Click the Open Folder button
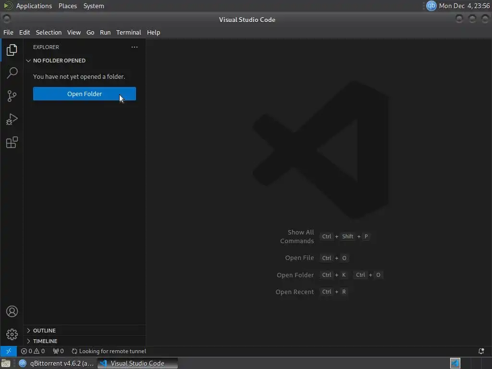The height and width of the screenshot is (369, 492). point(85,94)
